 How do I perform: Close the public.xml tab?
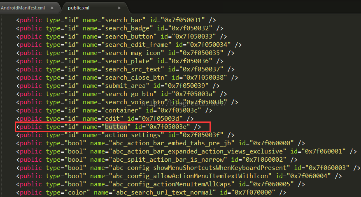tap(119, 8)
